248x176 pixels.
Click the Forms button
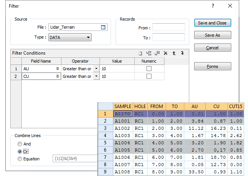(x=212, y=66)
